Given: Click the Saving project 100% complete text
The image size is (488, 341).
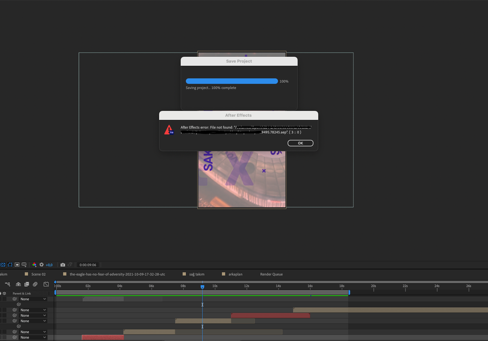Looking at the screenshot, I should 211,88.
